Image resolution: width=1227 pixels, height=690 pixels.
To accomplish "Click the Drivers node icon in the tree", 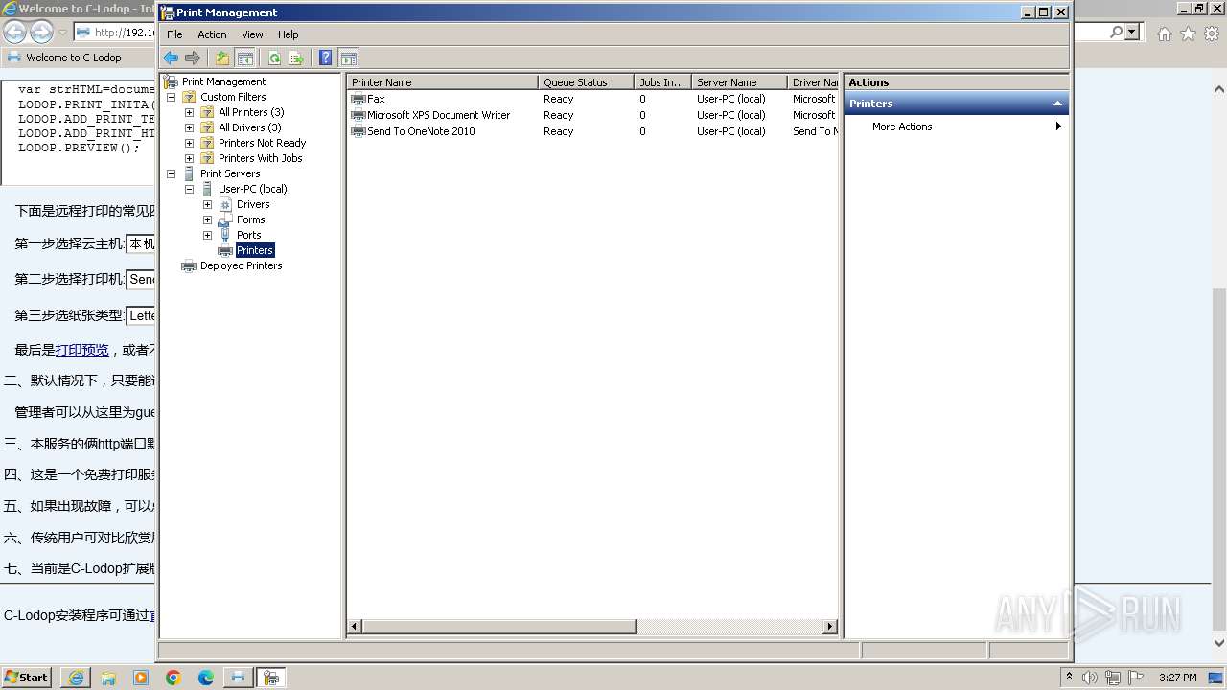I will [226, 204].
